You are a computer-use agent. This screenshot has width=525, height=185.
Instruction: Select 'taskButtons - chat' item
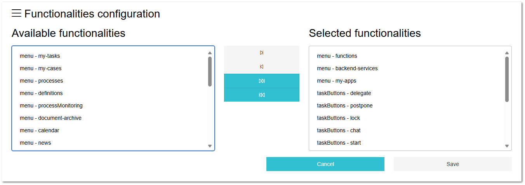pos(407,130)
